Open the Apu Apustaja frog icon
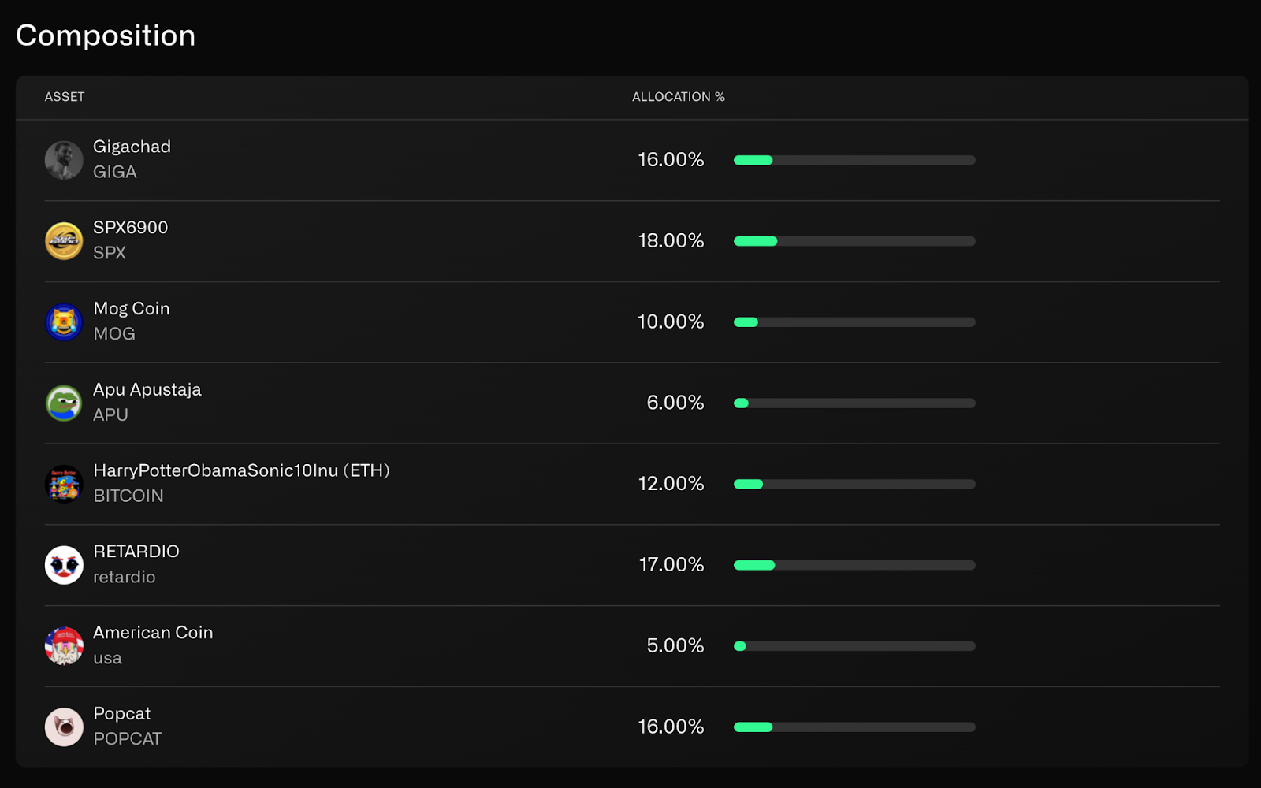1261x788 pixels. coord(64,403)
